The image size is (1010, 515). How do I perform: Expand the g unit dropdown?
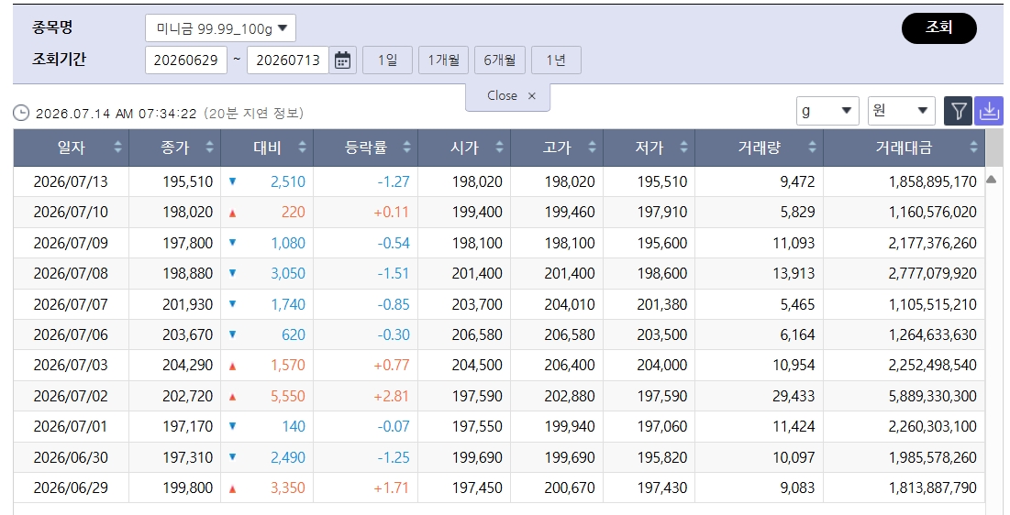[x=827, y=111]
